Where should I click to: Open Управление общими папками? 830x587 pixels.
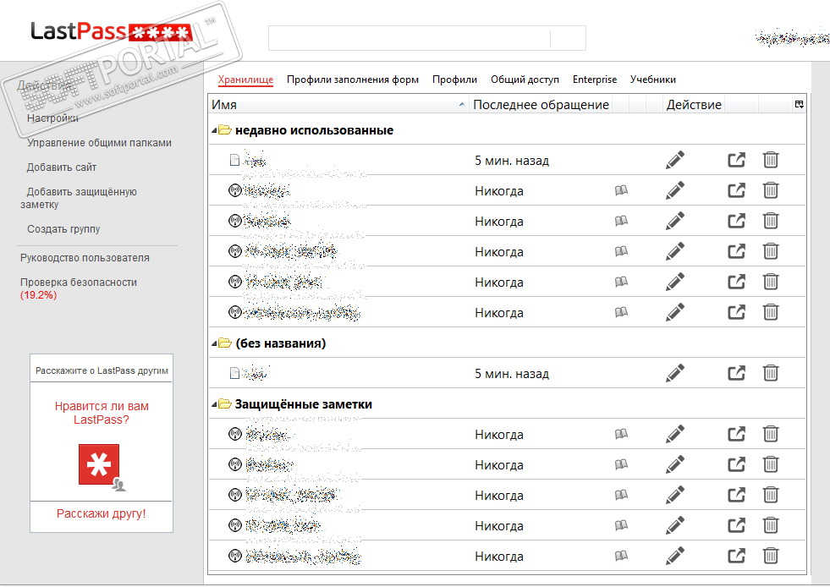point(99,142)
